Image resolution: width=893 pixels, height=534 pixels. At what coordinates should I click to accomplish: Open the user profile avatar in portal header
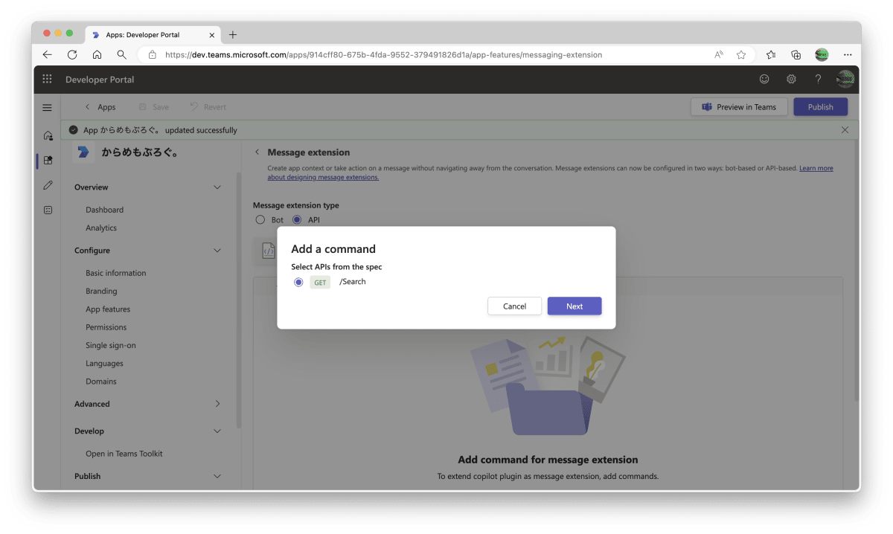[x=845, y=79]
